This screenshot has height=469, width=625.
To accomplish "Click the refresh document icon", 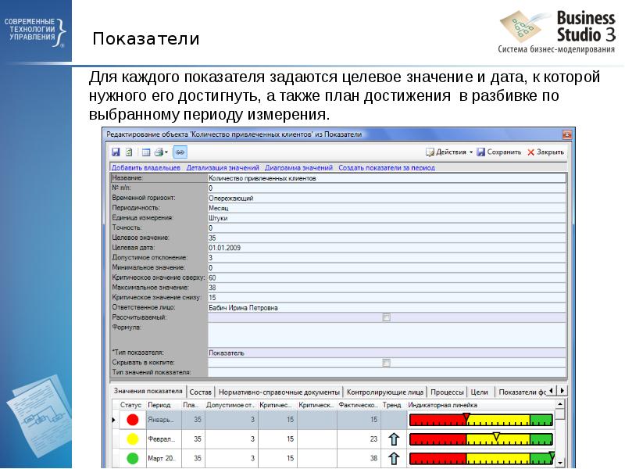I will 129,152.
